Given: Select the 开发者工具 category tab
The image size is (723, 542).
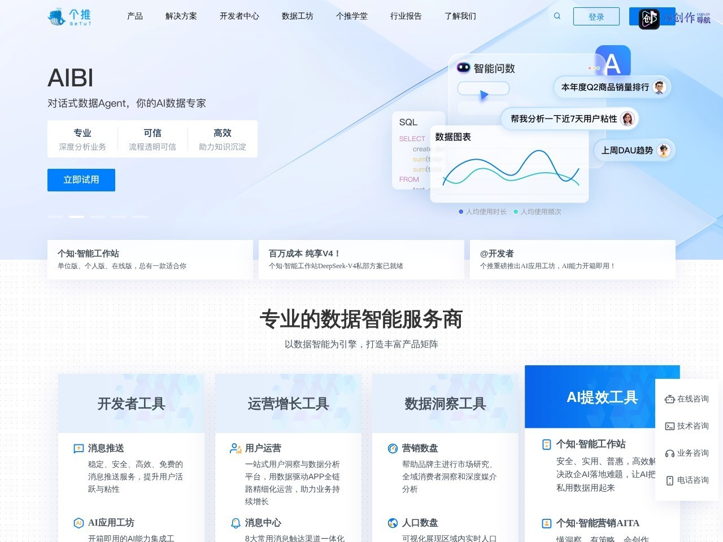Looking at the screenshot, I should [131, 404].
